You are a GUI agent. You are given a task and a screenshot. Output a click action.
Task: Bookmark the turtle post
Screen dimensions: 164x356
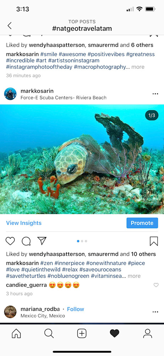pyautogui.click(x=154, y=241)
